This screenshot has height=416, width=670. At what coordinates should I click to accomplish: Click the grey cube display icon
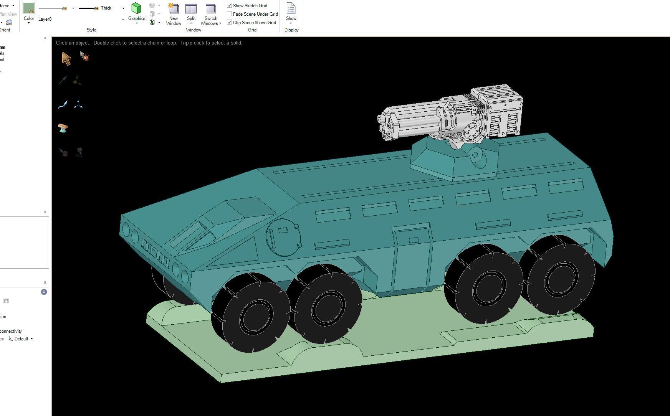pos(152,14)
